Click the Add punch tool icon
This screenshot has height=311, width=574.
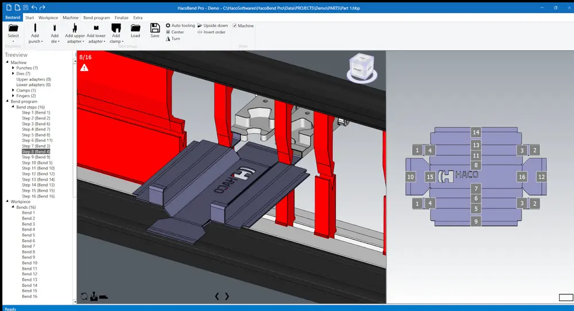click(x=35, y=28)
